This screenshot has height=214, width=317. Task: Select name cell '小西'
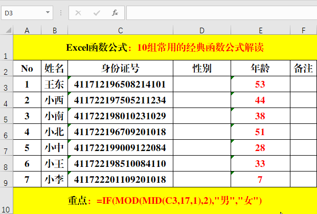pyautogui.click(x=55, y=100)
